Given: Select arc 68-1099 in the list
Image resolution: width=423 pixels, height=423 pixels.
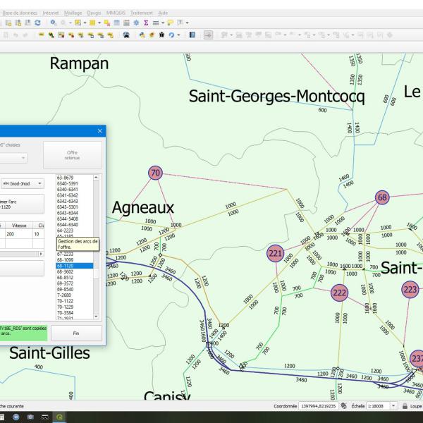Looking at the screenshot, I should pos(66,259).
